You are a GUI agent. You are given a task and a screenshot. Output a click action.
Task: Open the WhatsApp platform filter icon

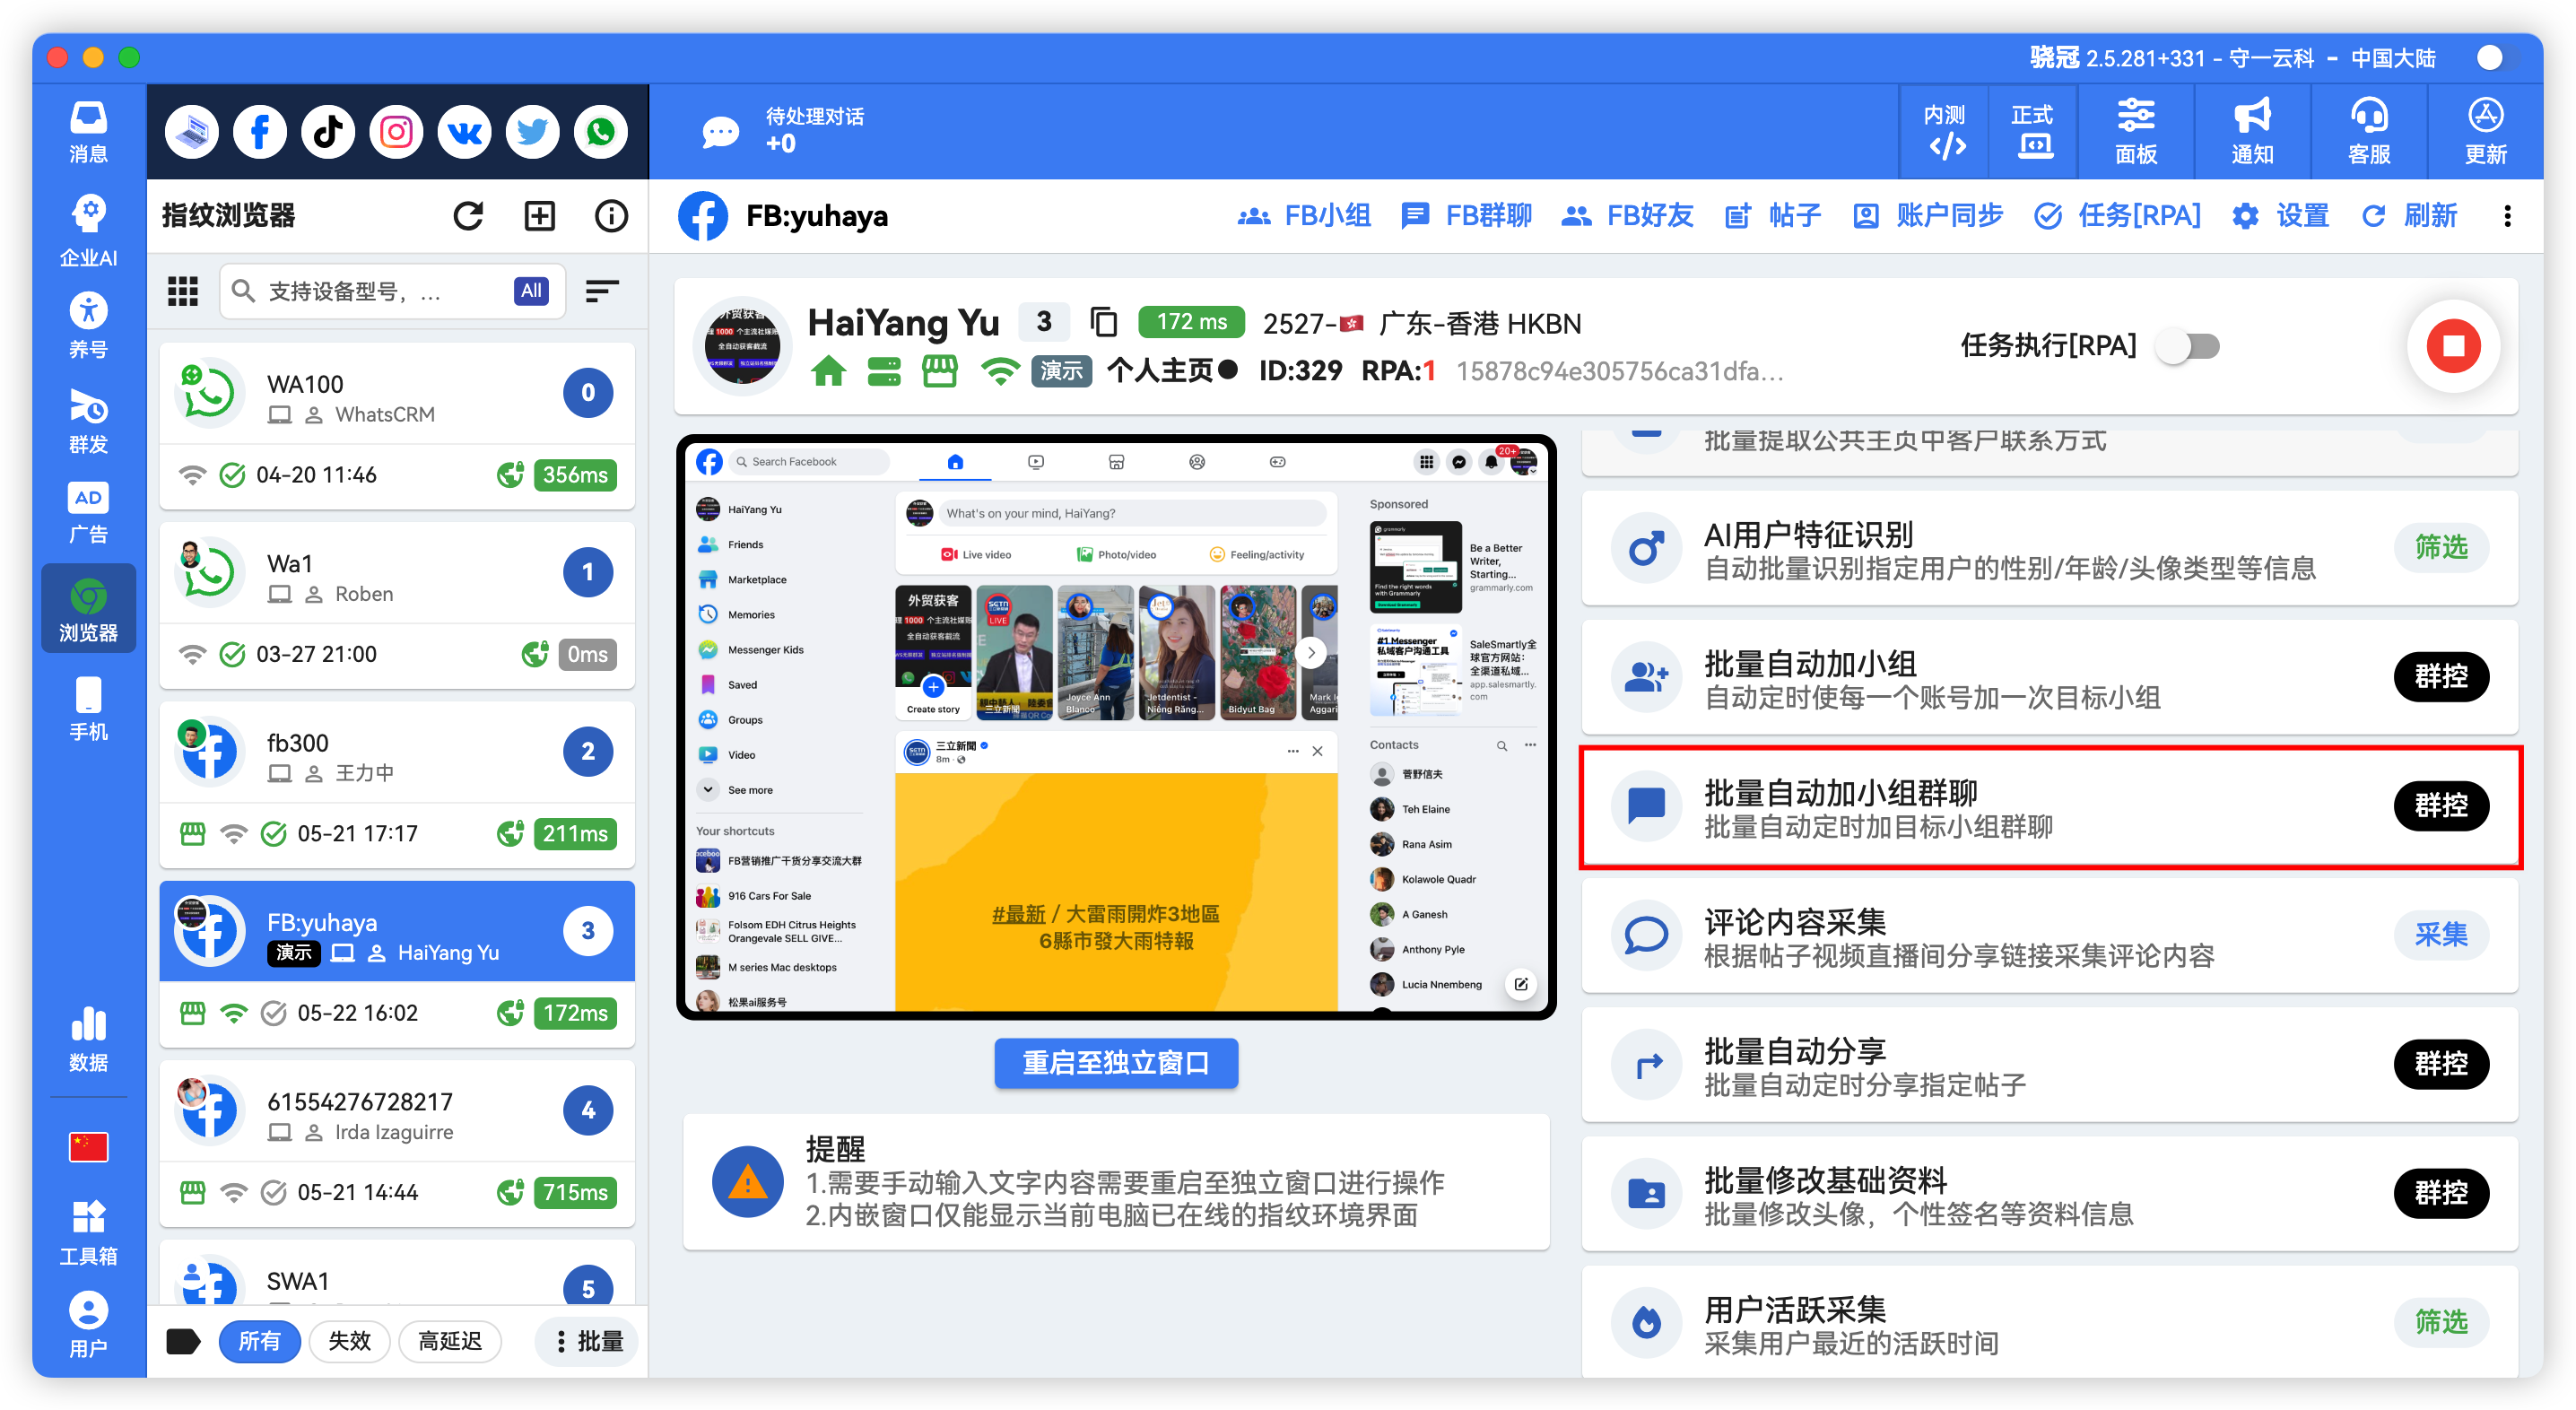pos(600,131)
